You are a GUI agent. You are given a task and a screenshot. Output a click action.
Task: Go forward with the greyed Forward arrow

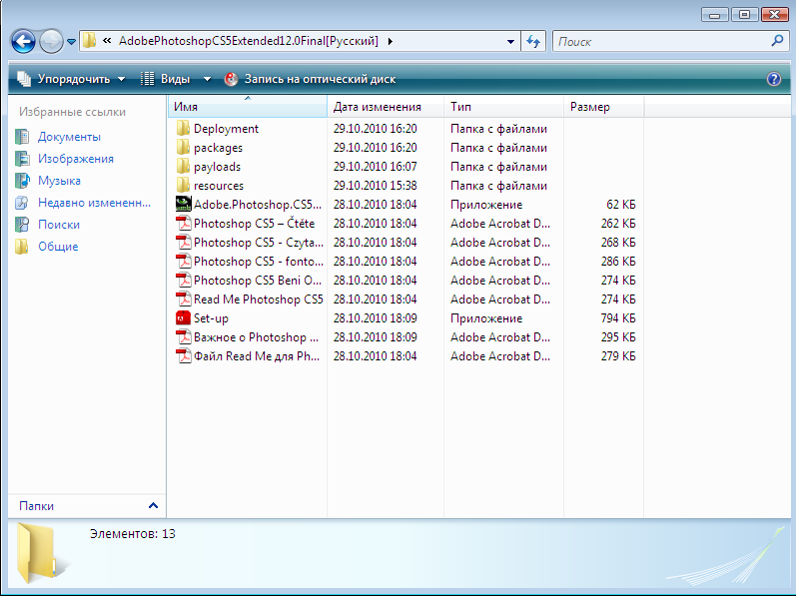click(x=51, y=41)
